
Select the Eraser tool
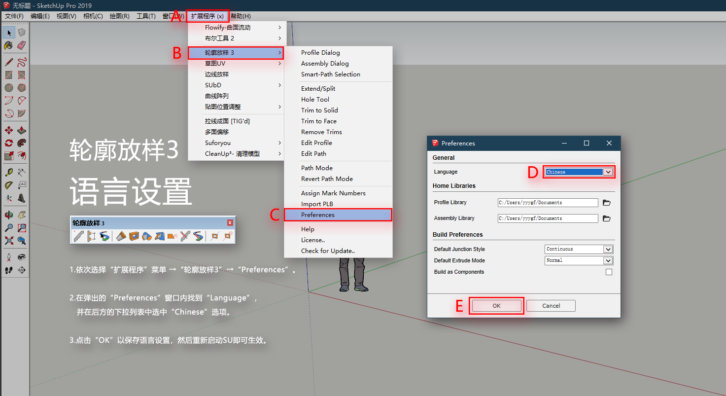tap(21, 45)
